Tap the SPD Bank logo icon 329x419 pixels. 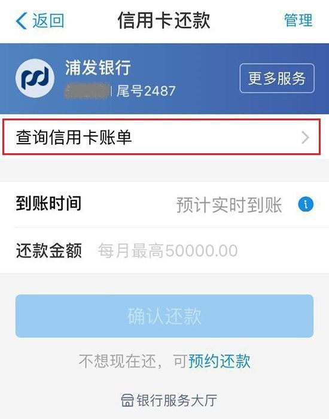pyautogui.click(x=35, y=78)
